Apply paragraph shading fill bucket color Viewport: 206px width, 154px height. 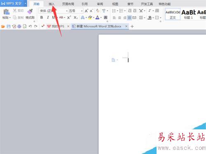(x=150, y=18)
